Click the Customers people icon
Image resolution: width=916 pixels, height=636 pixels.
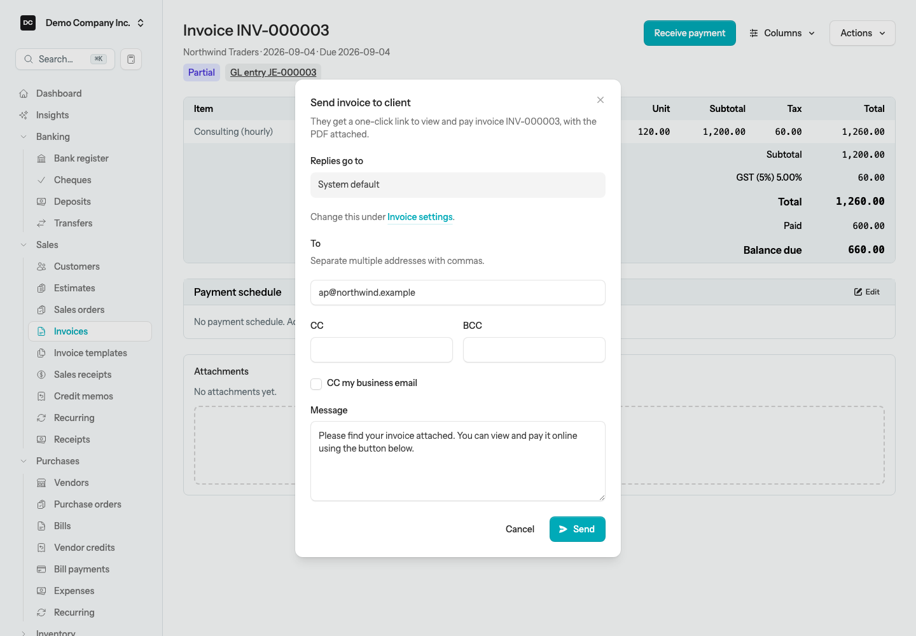(41, 266)
